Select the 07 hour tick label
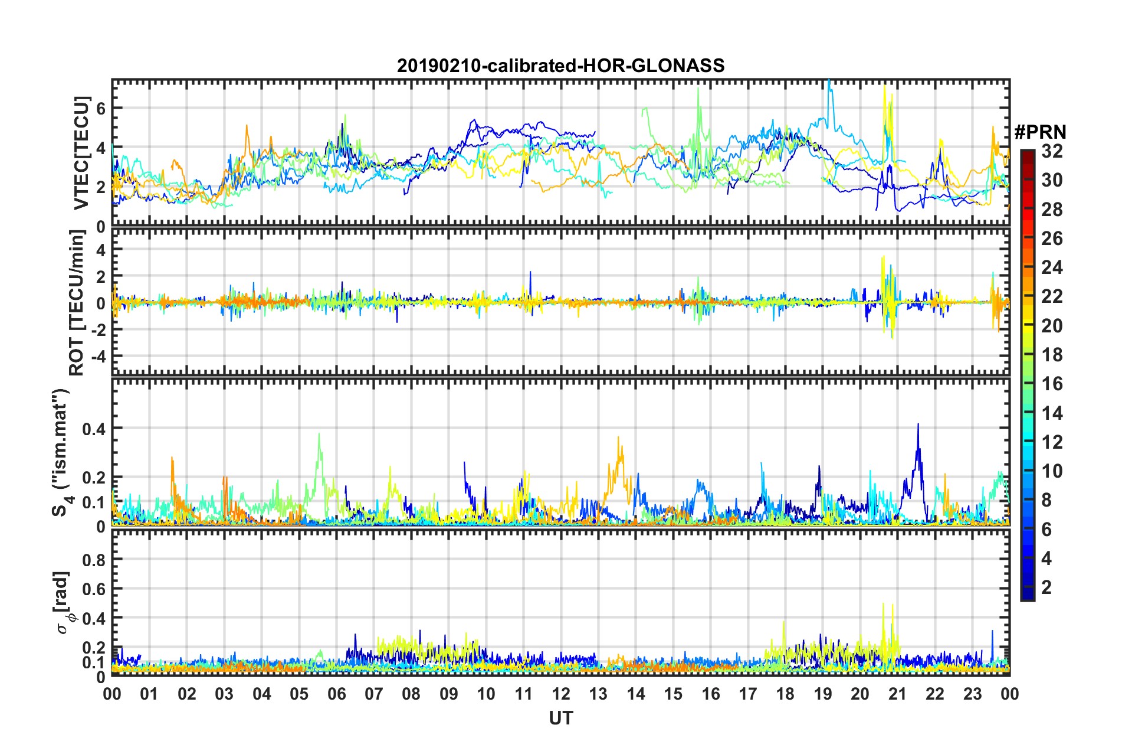Viewport: 1122px width, 751px height. point(374,694)
